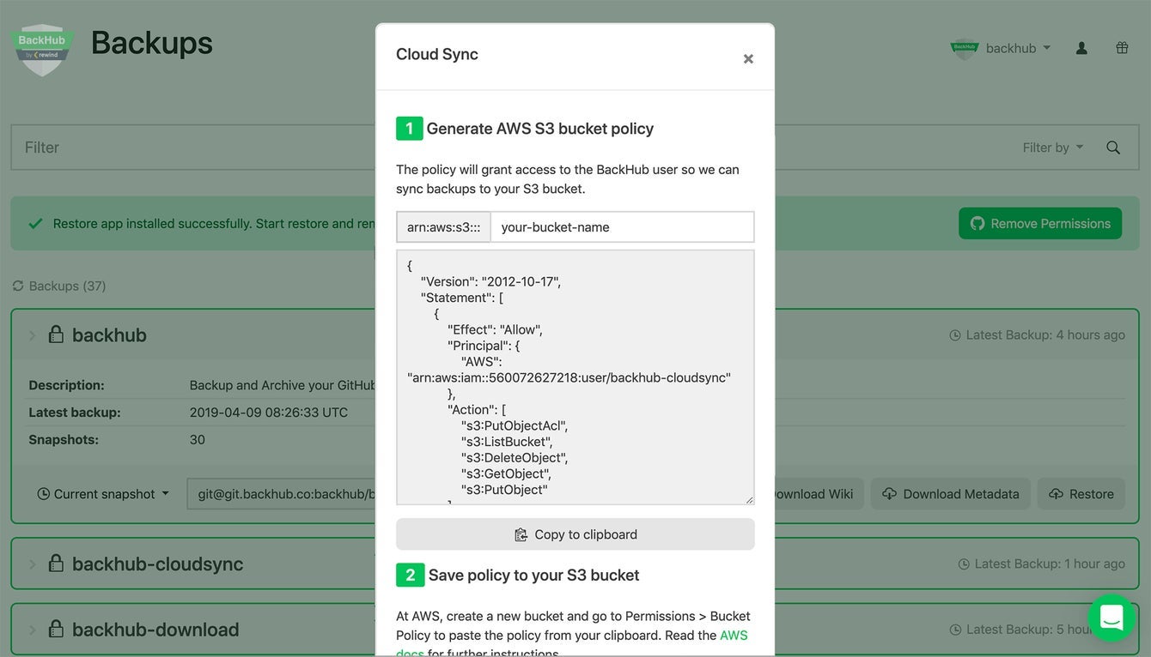This screenshot has height=657, width=1151.
Task: Click the Remove Permissions button
Action: (x=1039, y=223)
